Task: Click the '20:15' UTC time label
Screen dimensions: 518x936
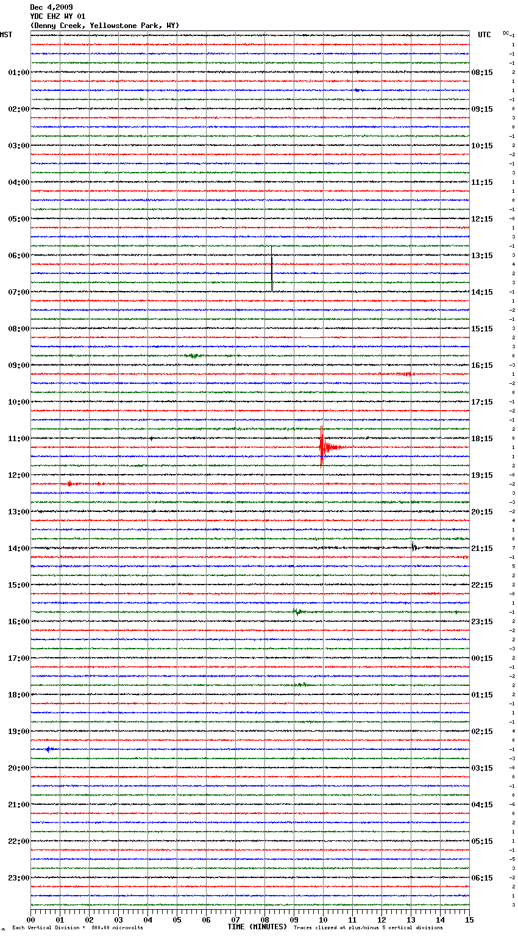Action: tap(482, 512)
